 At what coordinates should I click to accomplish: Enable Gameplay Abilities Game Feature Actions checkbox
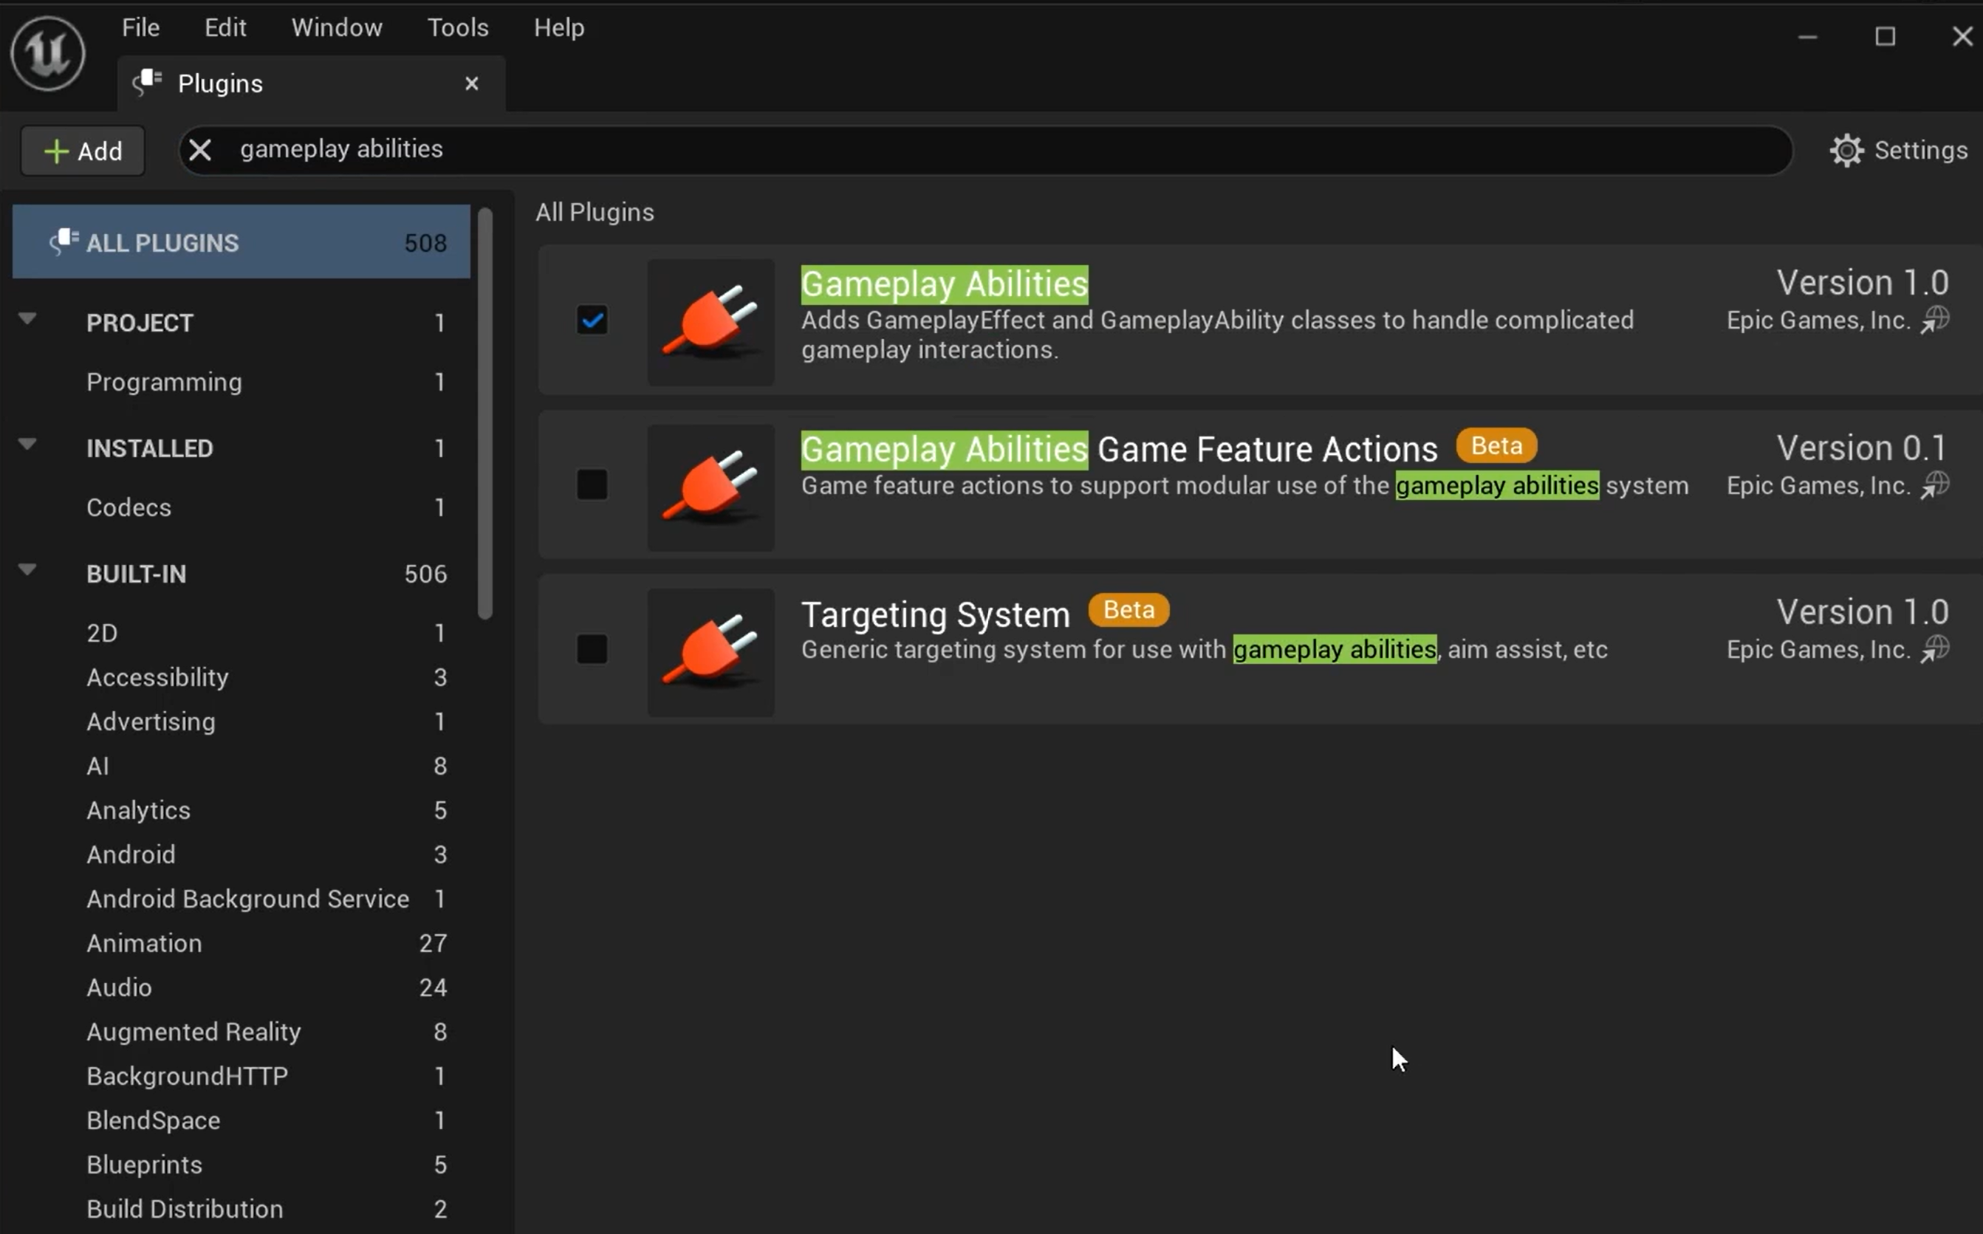pos(592,484)
